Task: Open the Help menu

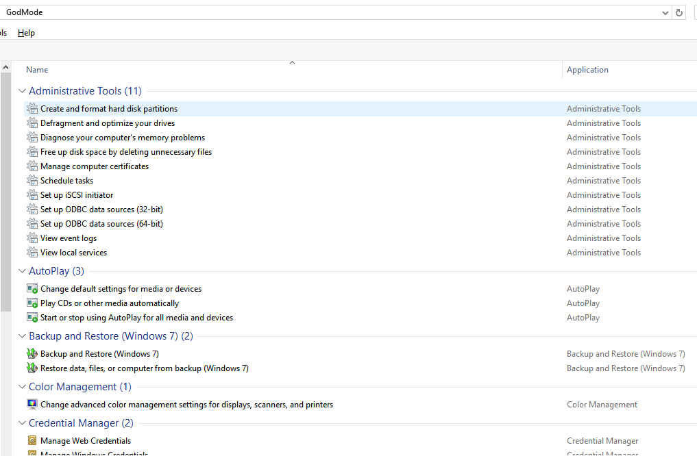Action: click(x=26, y=33)
